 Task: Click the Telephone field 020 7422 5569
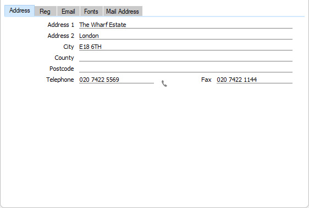(x=116, y=80)
